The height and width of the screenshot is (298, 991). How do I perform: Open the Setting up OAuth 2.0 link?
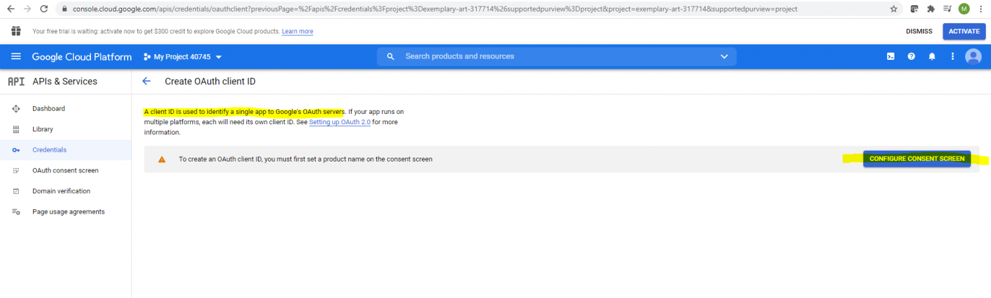339,122
